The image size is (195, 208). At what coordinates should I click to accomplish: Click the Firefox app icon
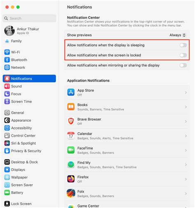point(71,179)
